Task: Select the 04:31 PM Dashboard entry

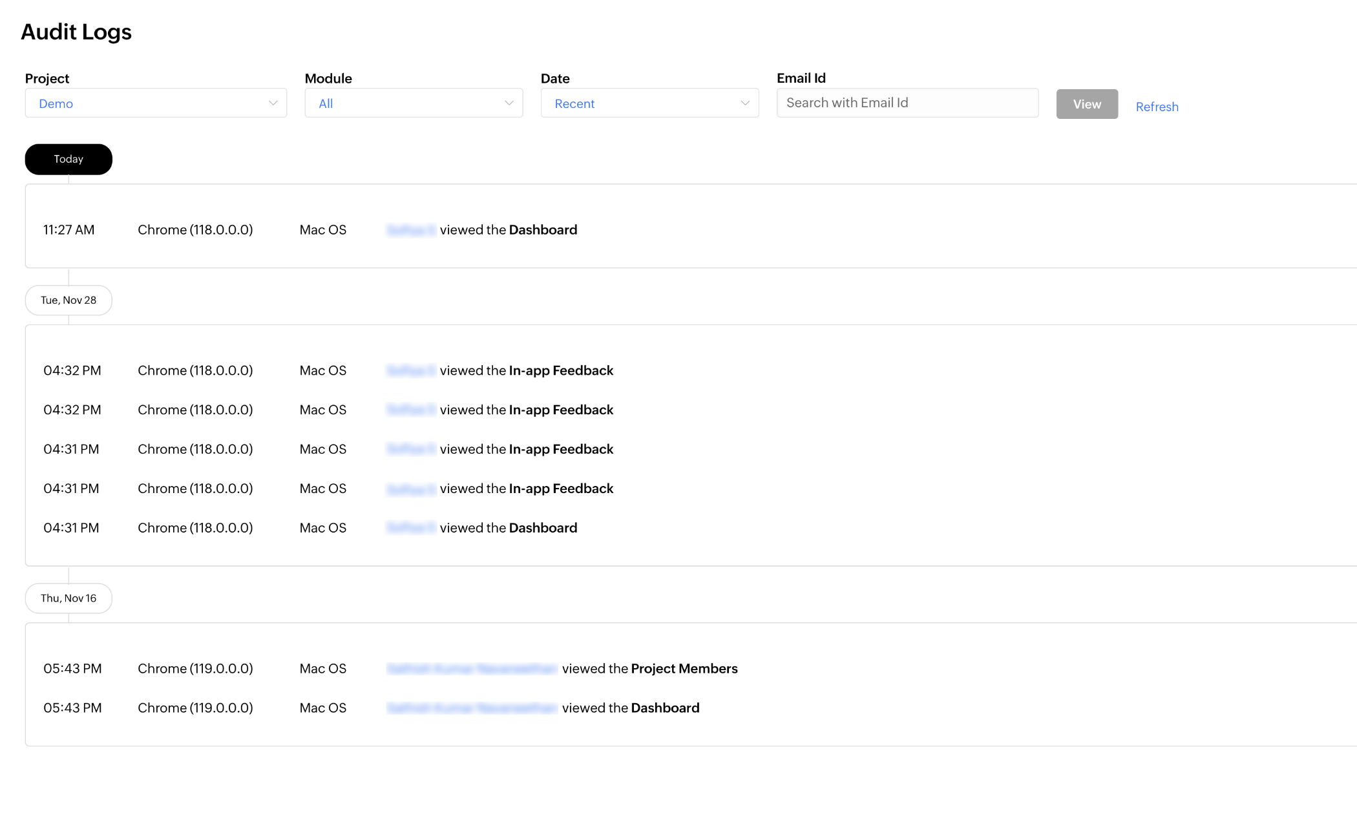Action: click(543, 527)
